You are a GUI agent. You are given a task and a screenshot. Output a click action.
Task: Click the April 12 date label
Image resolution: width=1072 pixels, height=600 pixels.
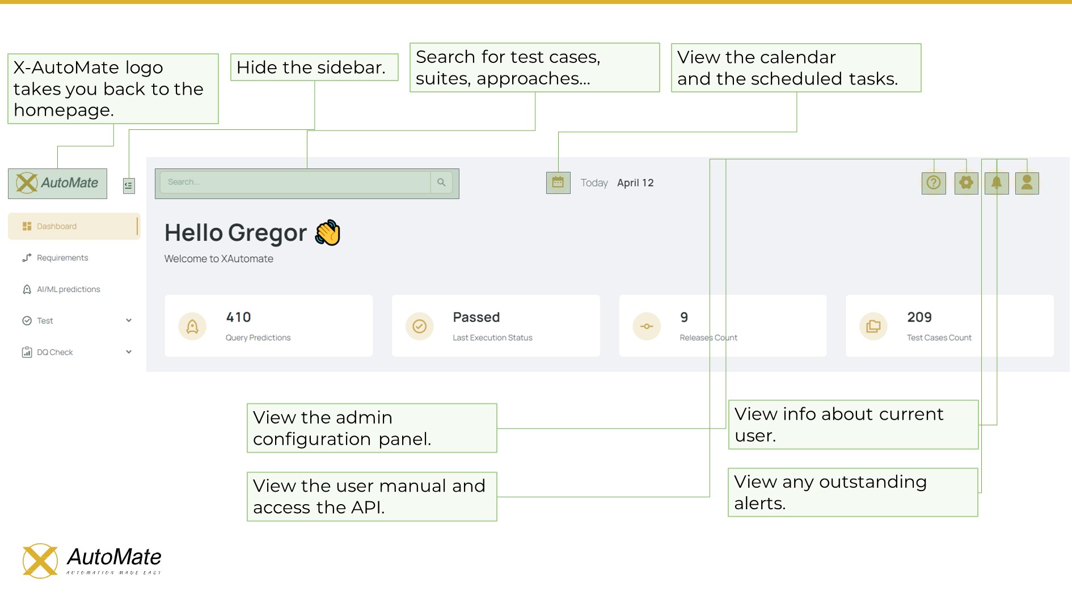pos(635,183)
